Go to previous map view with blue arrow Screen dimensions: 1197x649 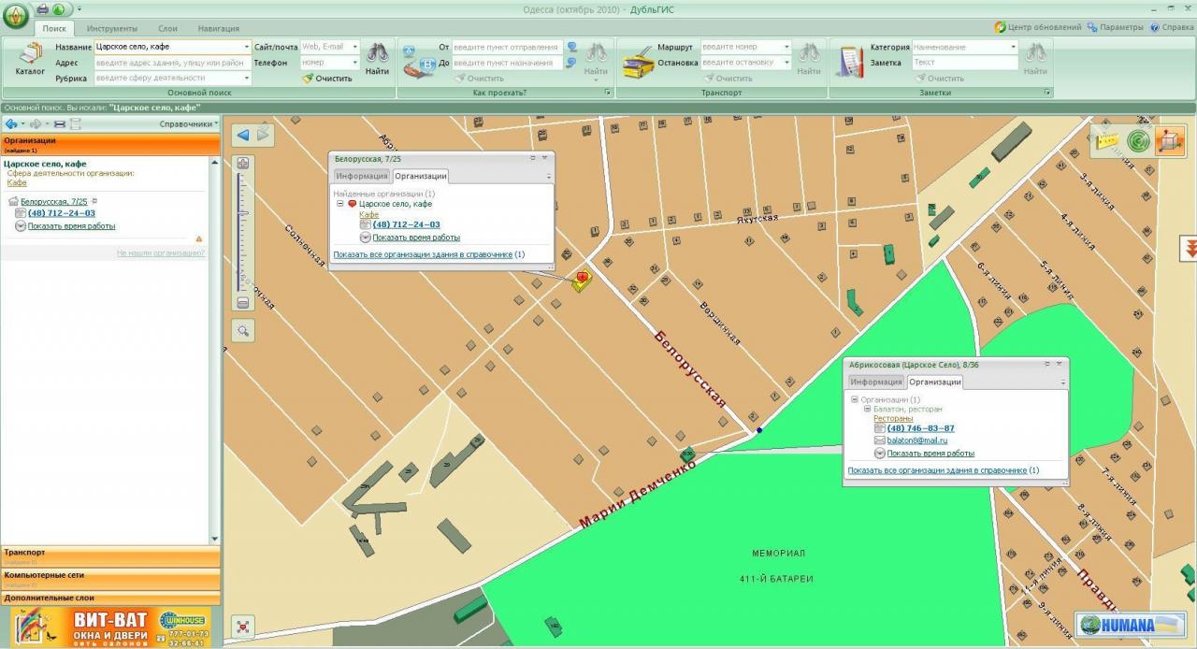[243, 136]
